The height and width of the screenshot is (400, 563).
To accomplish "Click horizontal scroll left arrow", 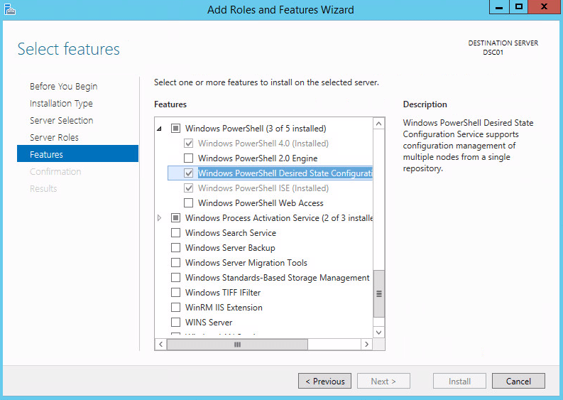I will 161,345.
